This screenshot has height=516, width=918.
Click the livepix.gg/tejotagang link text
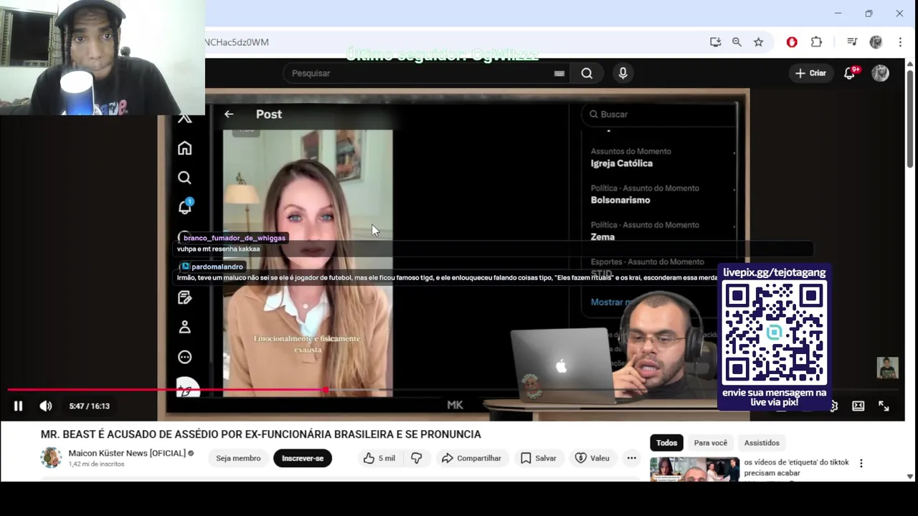[x=775, y=272]
